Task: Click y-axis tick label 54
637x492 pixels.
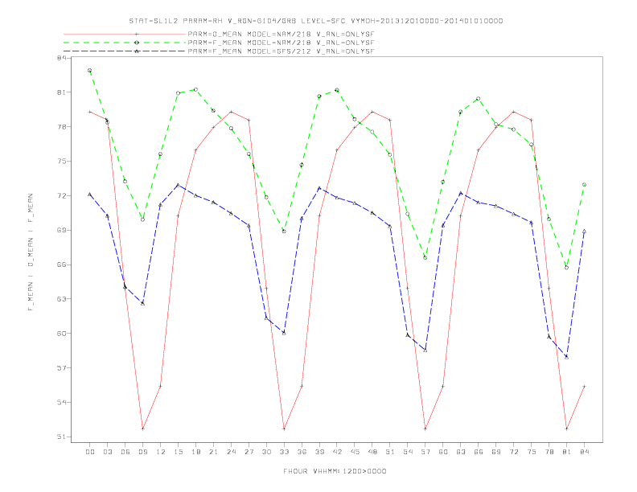Action: (62, 402)
